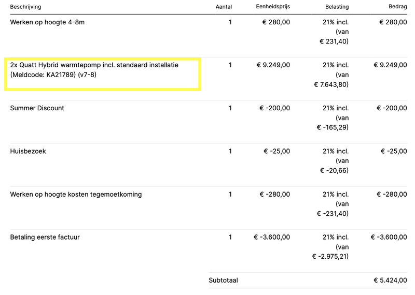The width and height of the screenshot is (415, 295).
Task: Click the € 9.249,00 unit price
Action: 273,65
